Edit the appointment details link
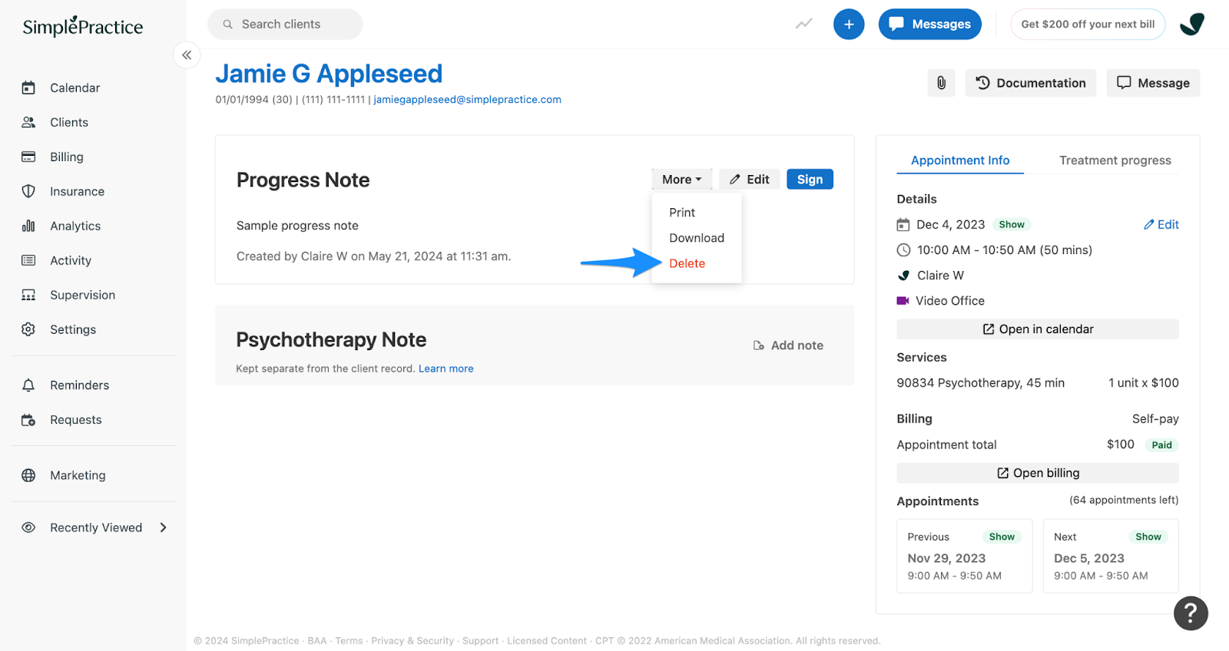1229x651 pixels. tap(1161, 224)
